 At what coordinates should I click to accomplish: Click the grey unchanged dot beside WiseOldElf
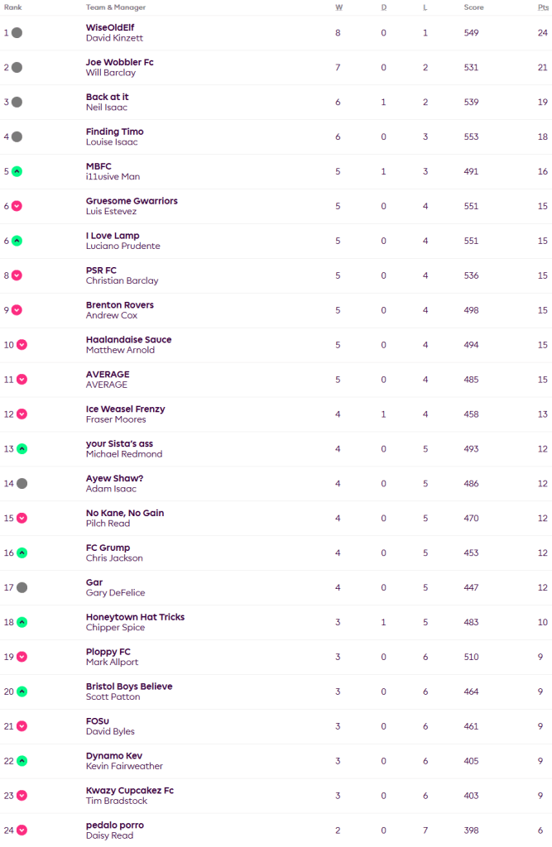click(17, 33)
